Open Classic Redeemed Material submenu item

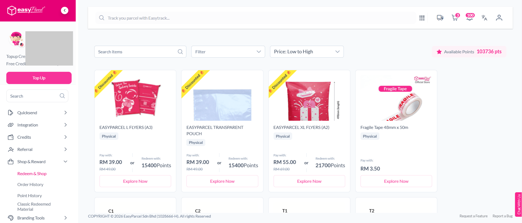tap(34, 207)
